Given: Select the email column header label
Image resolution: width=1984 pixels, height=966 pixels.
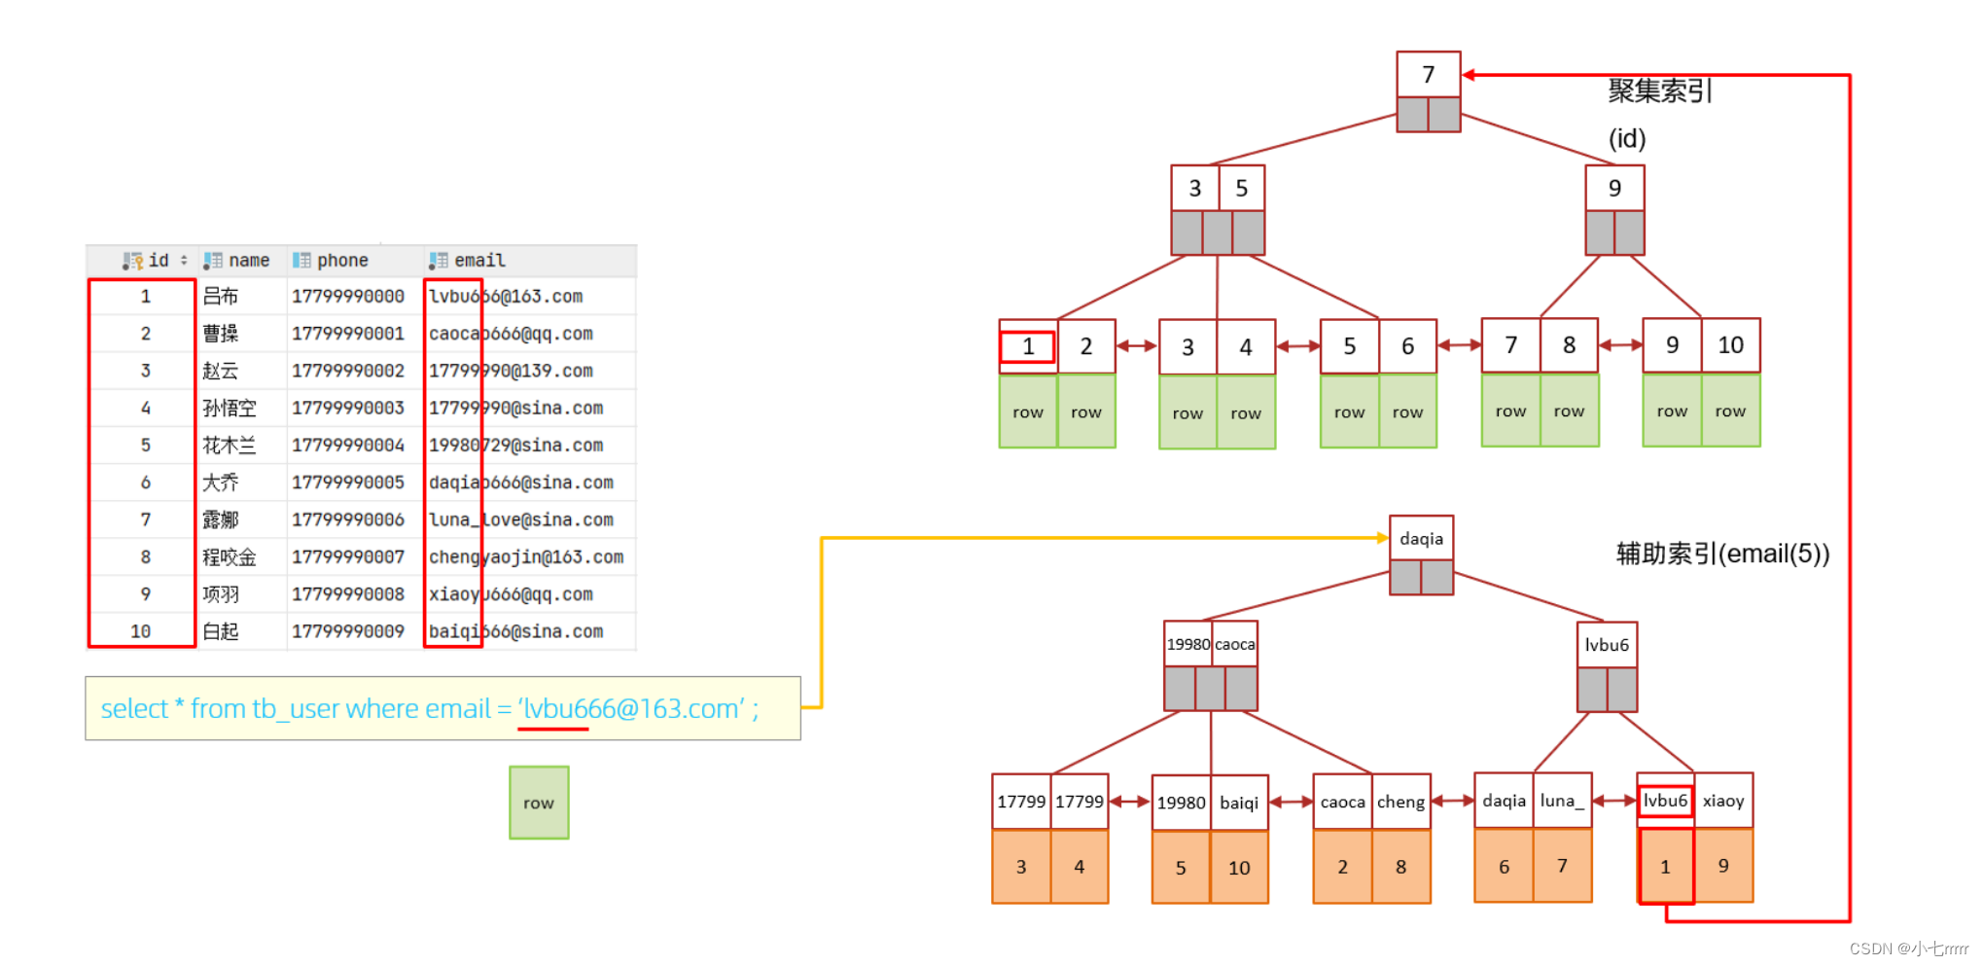Looking at the screenshot, I should click(x=479, y=261).
